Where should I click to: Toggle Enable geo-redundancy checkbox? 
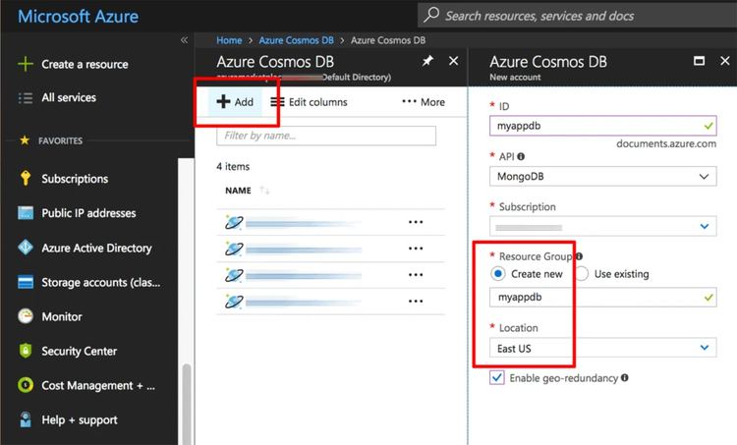497,377
